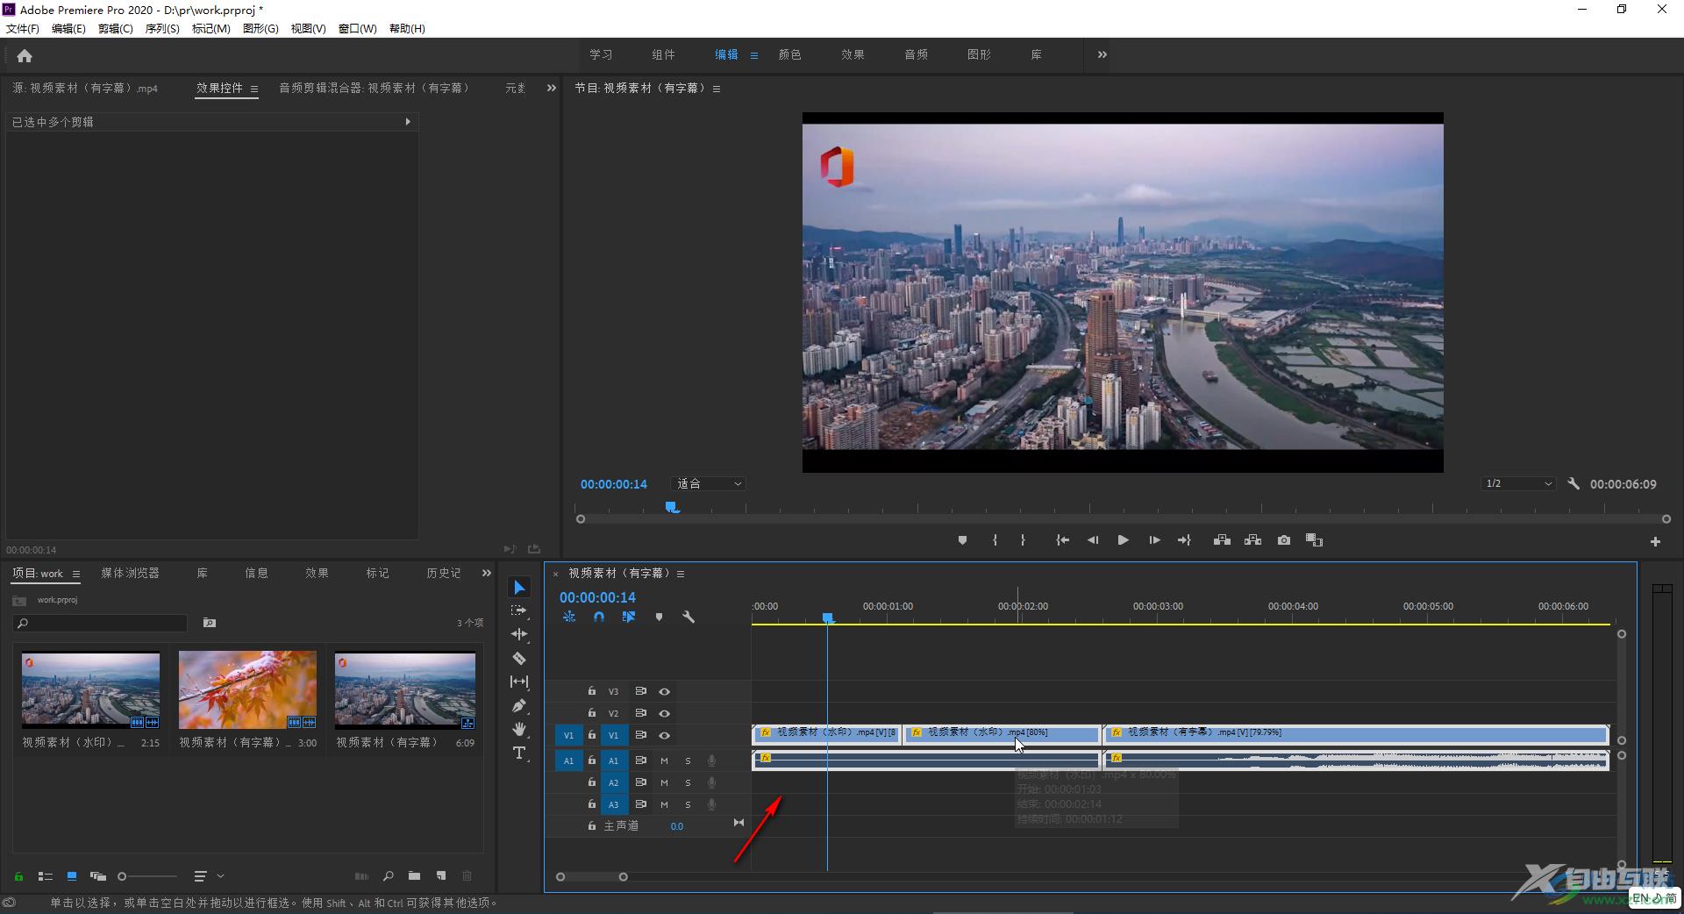Click the Home icon
1684x914 pixels.
pos(25,55)
